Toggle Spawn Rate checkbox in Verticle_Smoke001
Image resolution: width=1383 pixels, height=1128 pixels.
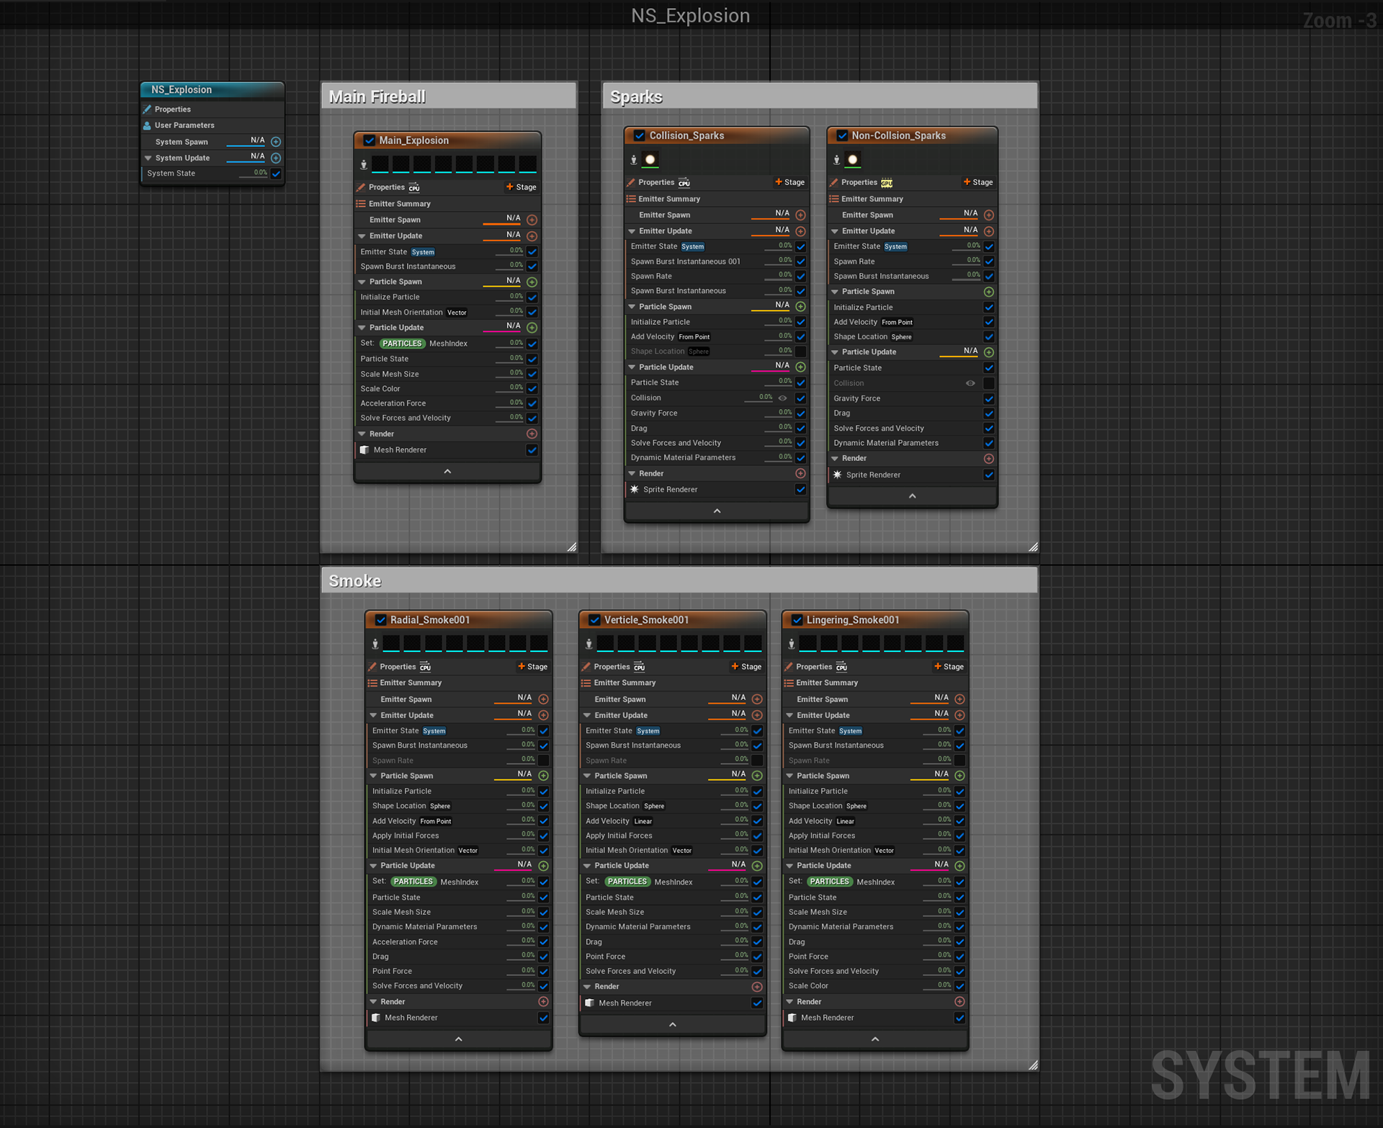click(x=757, y=760)
